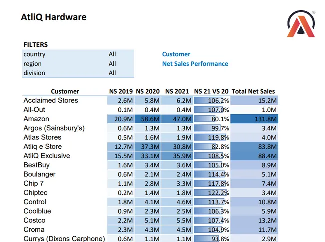Click the Customer column header
The height and width of the screenshot is (242, 325).
[65, 91]
